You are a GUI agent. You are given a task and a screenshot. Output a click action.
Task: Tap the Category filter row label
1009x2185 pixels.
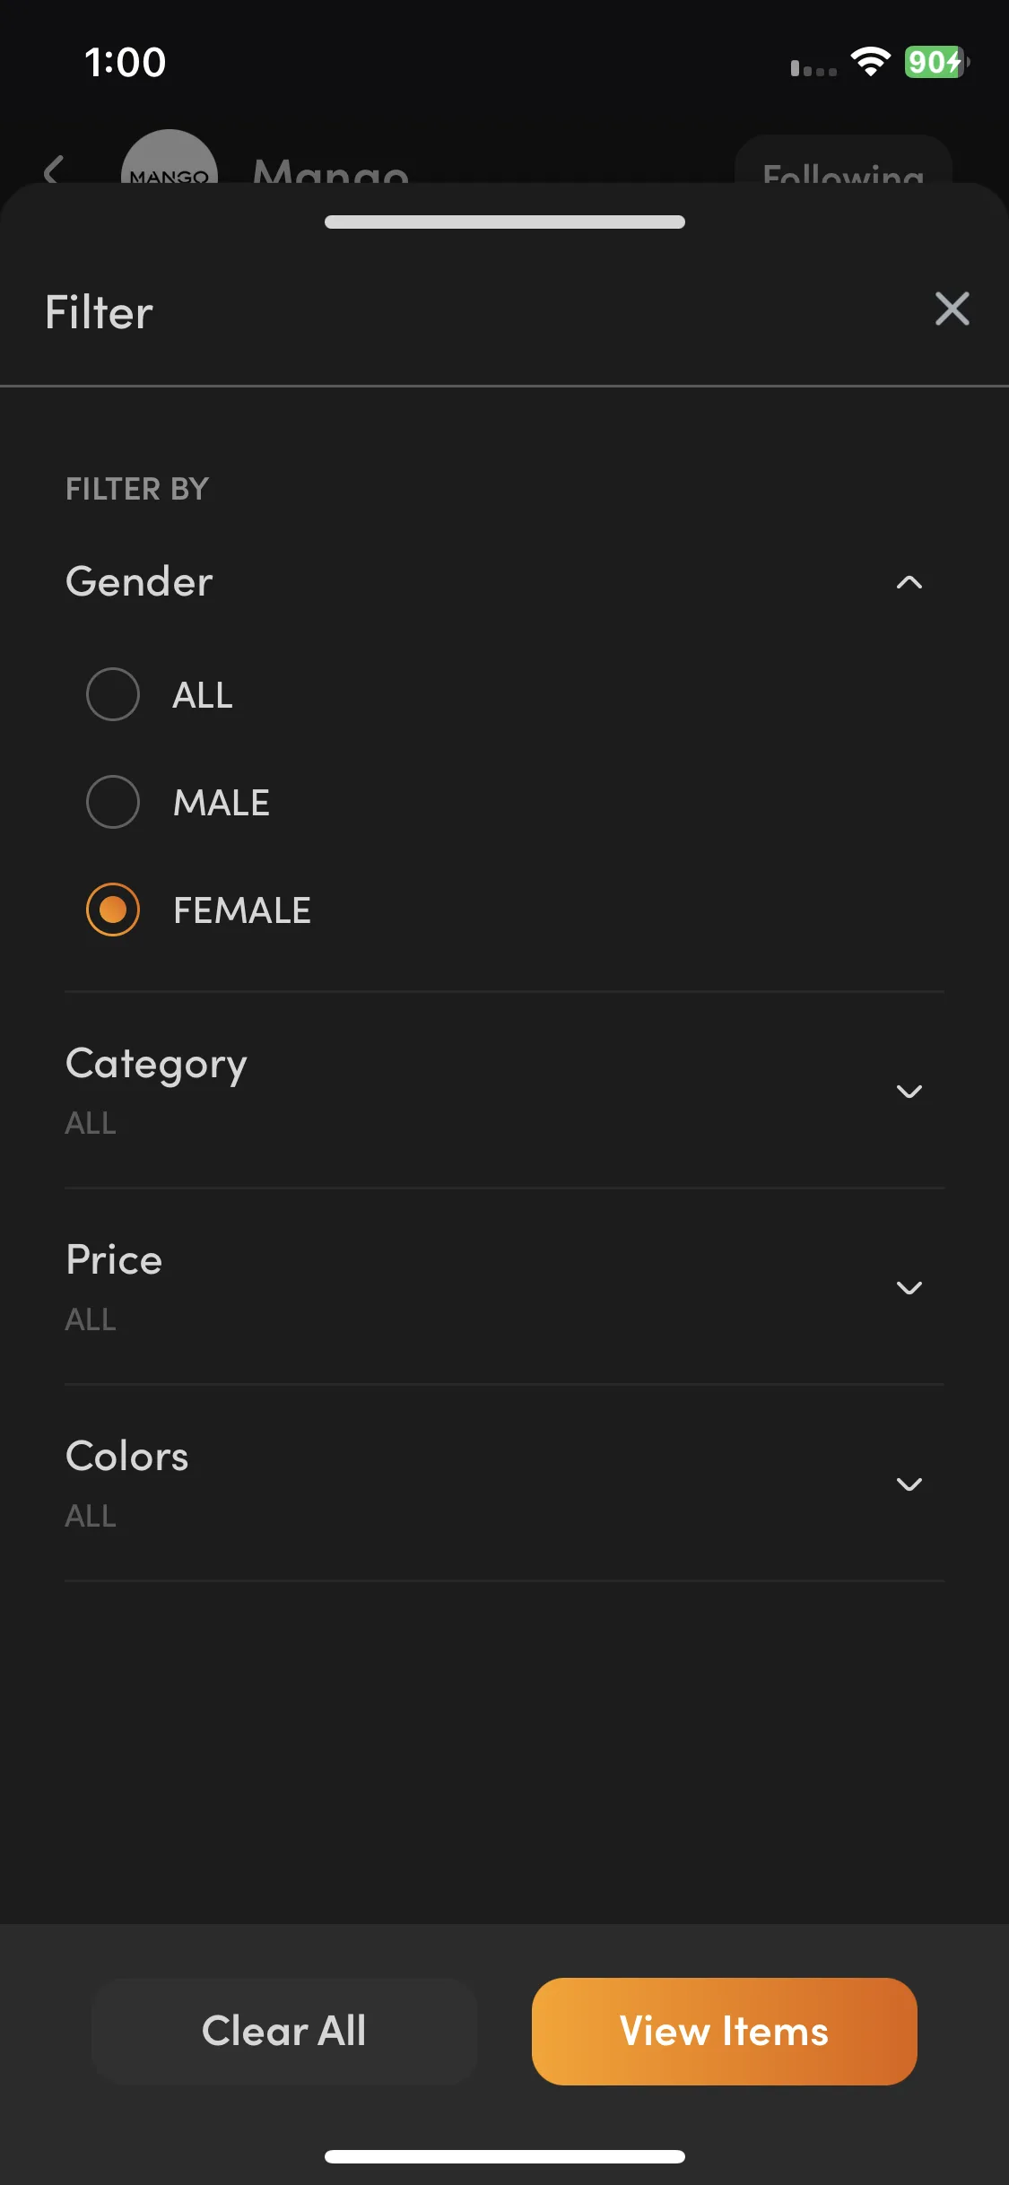pos(156,1065)
